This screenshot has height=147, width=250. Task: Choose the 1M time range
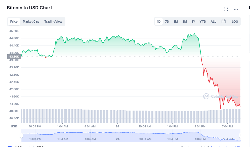[x=176, y=22]
